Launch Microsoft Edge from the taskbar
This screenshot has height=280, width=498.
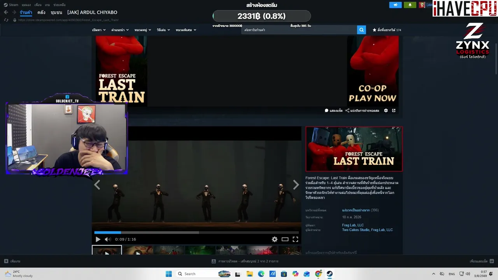261,274
